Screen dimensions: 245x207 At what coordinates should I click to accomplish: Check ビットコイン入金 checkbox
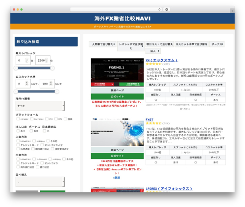click(42, 145)
